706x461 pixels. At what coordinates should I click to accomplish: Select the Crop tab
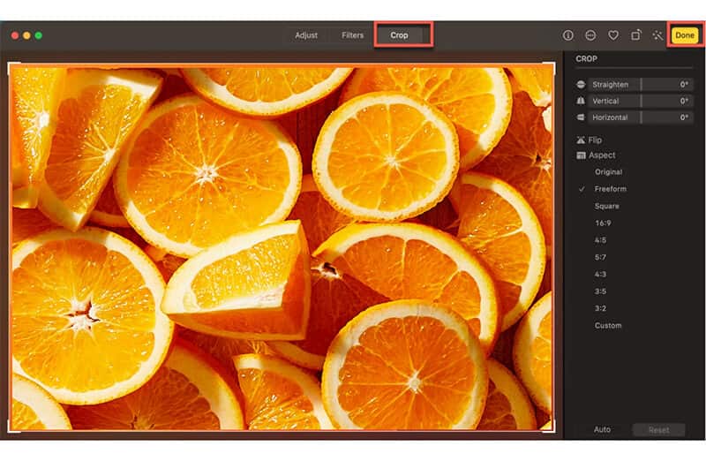(x=399, y=35)
